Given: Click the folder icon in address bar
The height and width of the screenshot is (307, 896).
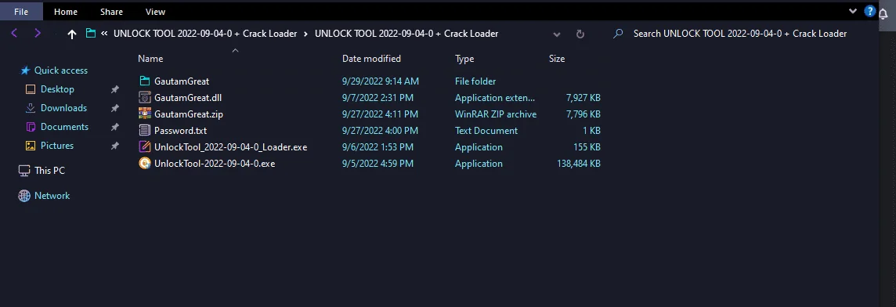Looking at the screenshot, I should pyautogui.click(x=90, y=33).
